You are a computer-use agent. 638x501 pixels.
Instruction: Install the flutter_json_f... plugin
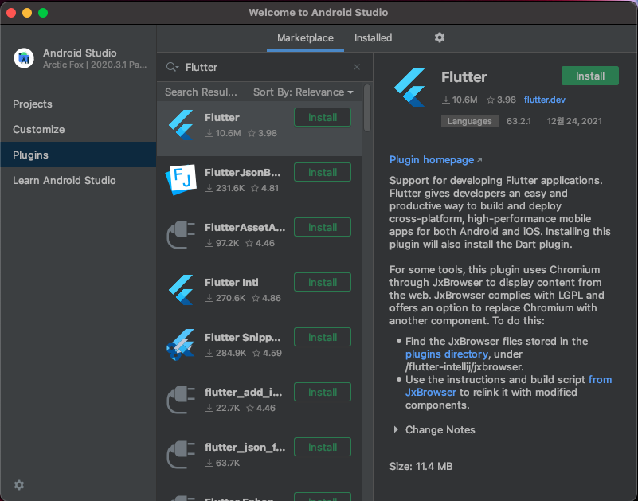click(x=323, y=448)
